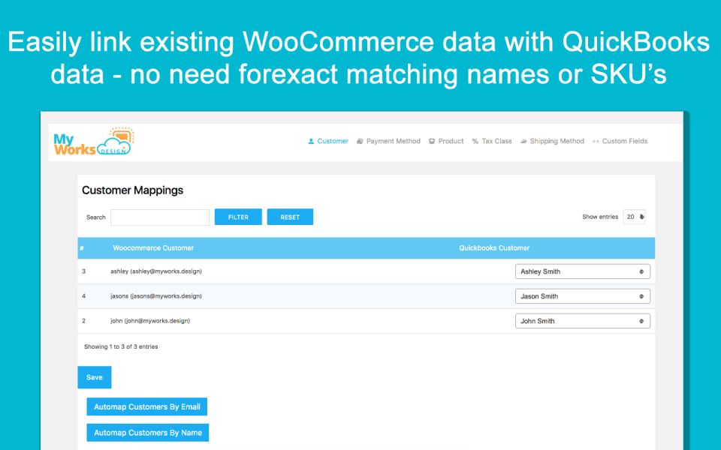Save the customer mappings
This screenshot has height=450, width=721.
(95, 377)
